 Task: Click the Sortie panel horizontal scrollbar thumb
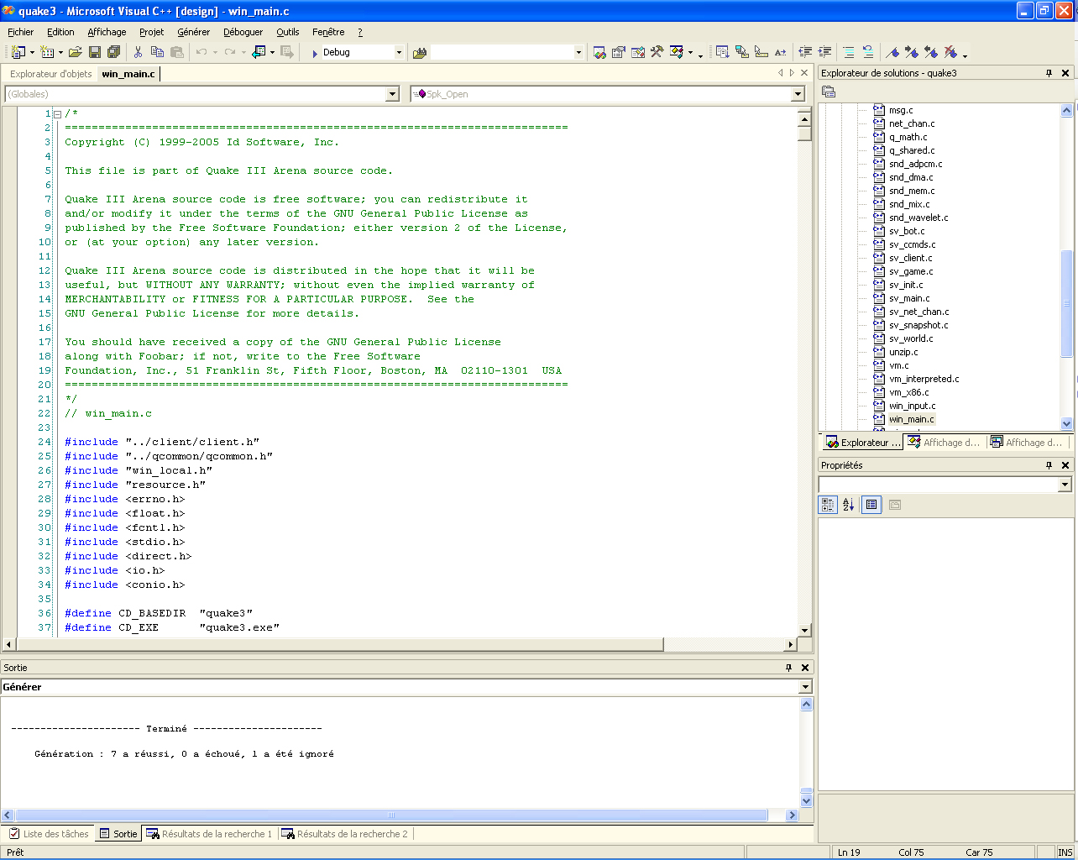tap(391, 815)
